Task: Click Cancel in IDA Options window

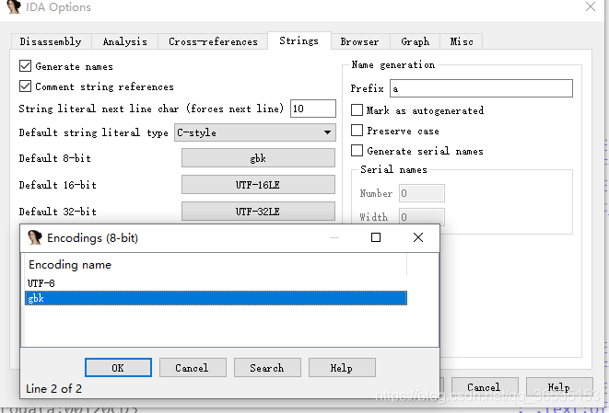Action: click(485, 387)
